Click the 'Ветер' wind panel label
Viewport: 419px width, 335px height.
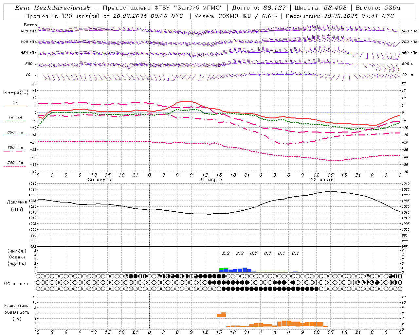pos(30,25)
